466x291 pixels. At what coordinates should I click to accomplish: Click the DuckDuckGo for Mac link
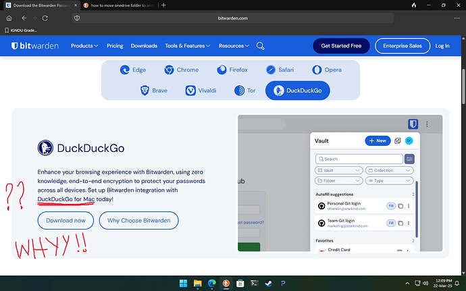[66, 199]
